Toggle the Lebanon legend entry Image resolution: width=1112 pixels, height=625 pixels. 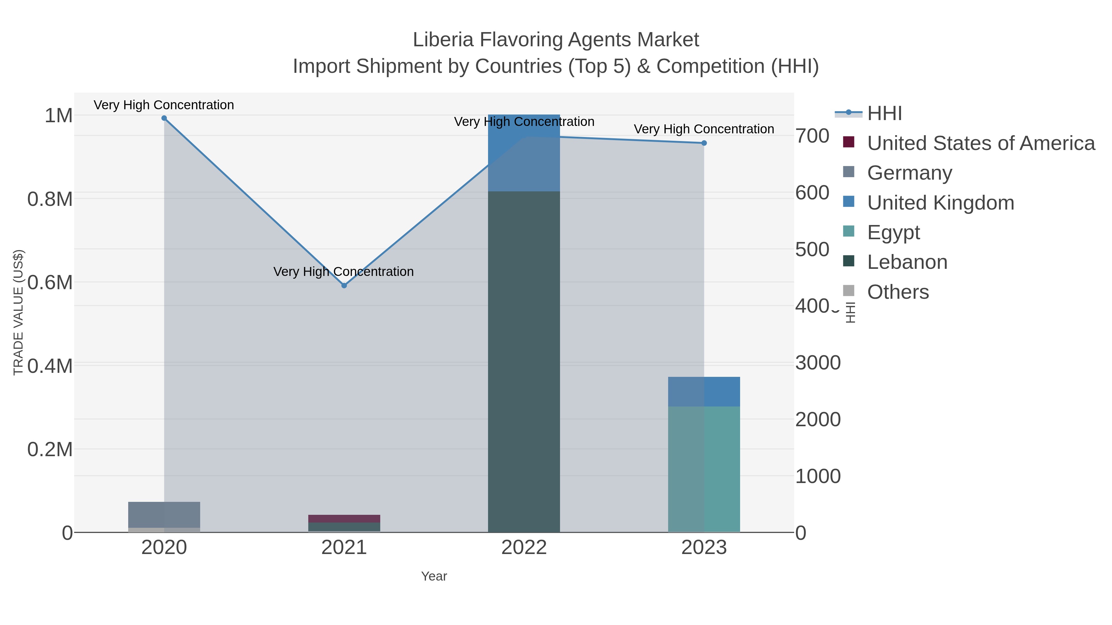point(895,262)
